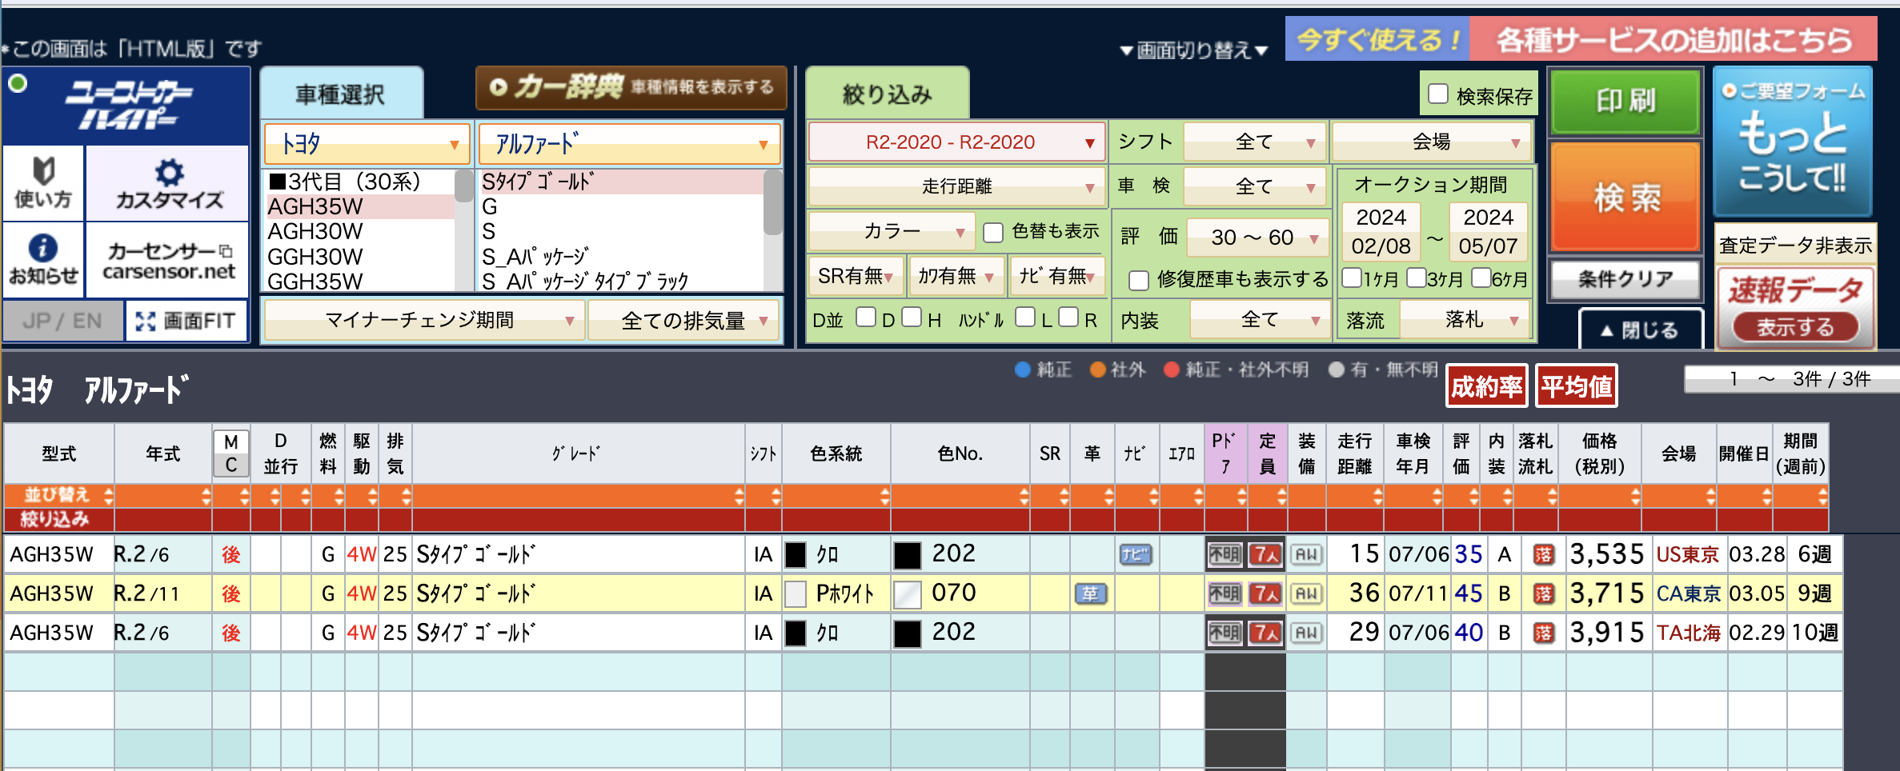The image size is (1900, 771).
Task: Sort by 年式 column arrows
Action: [206, 496]
